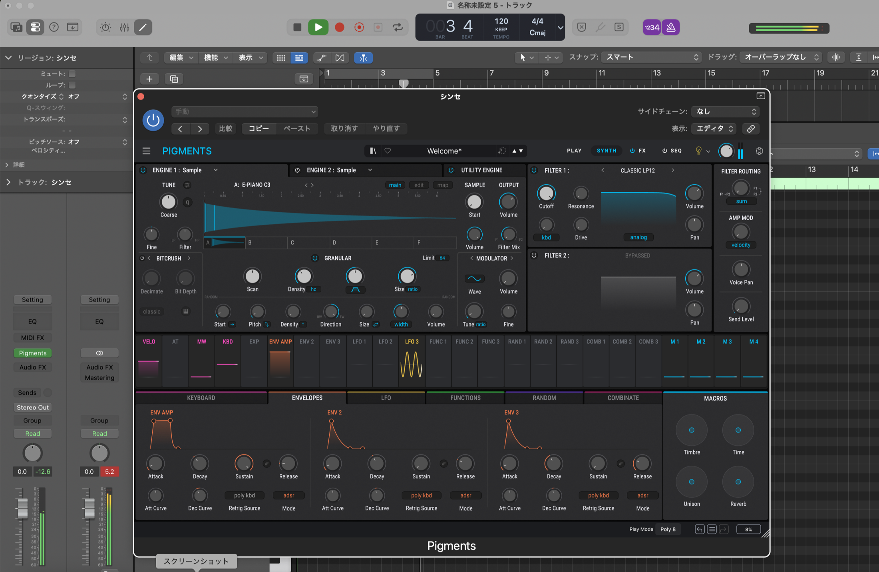Select the ENV AMP modulation source slot

point(280,362)
